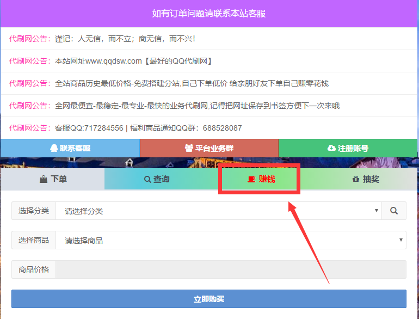The image size is (419, 319).
Task: Click the announcement containing www.qqdsw.com
Action: pos(133,61)
